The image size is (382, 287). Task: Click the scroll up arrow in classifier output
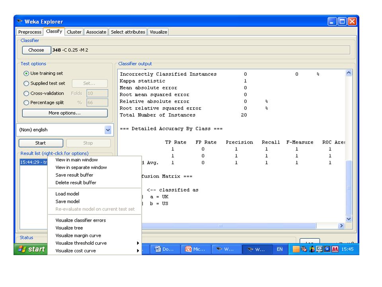click(349, 73)
